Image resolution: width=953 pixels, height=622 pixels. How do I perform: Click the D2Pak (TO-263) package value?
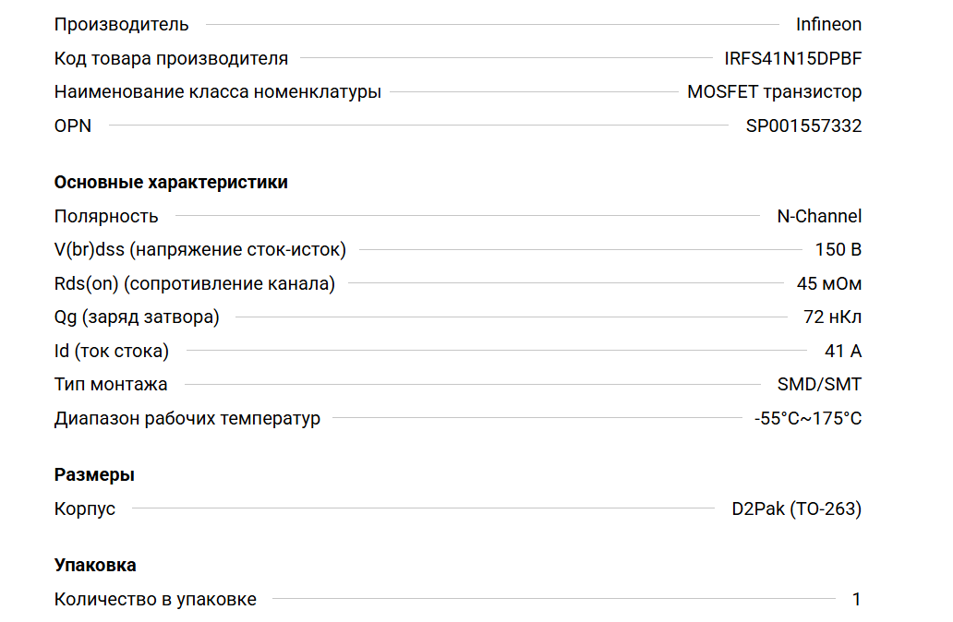pyautogui.click(x=796, y=509)
